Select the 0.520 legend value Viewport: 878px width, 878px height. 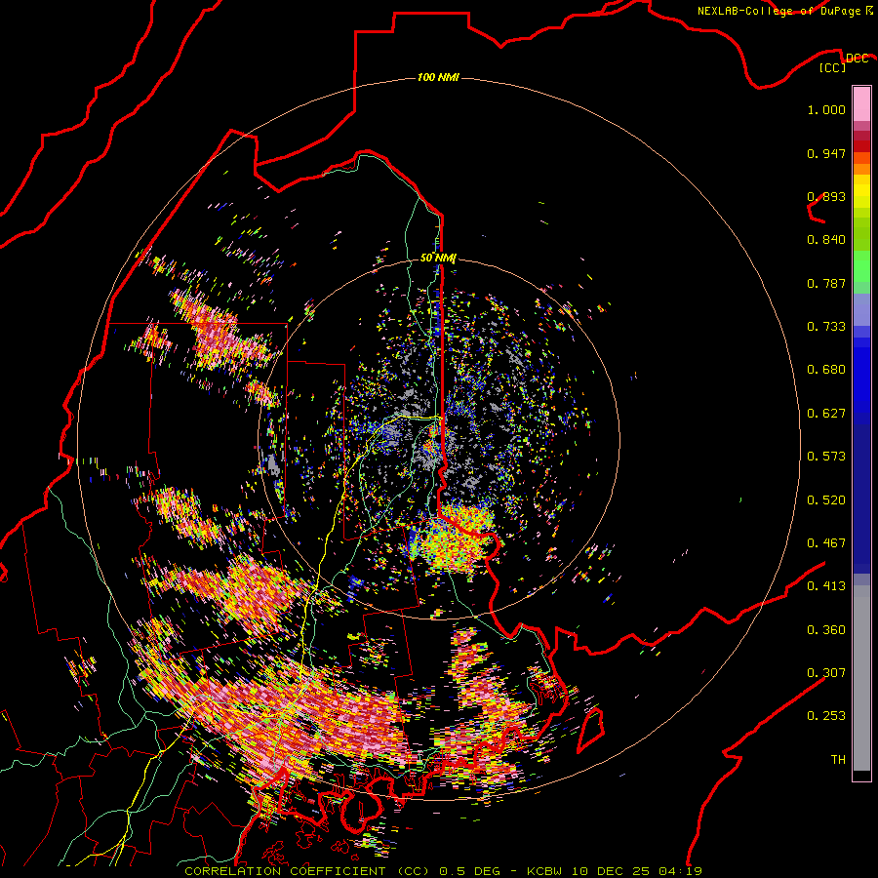(826, 499)
